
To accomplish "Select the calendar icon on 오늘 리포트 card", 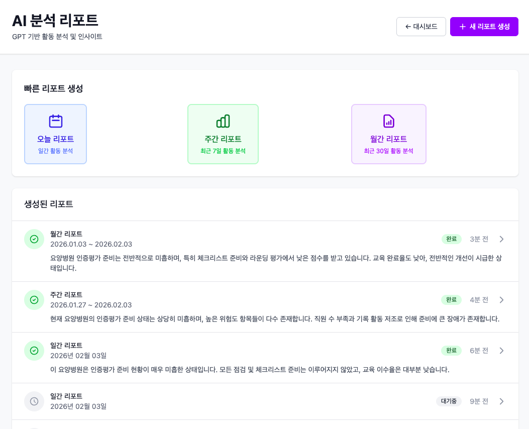I will [55, 121].
